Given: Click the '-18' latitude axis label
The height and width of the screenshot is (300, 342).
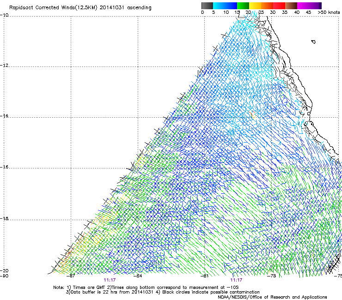Looking at the screenshot, I should pyautogui.click(x=4, y=218).
